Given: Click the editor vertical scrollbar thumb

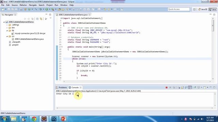Looking at the screenshot, I should (x=213, y=25).
